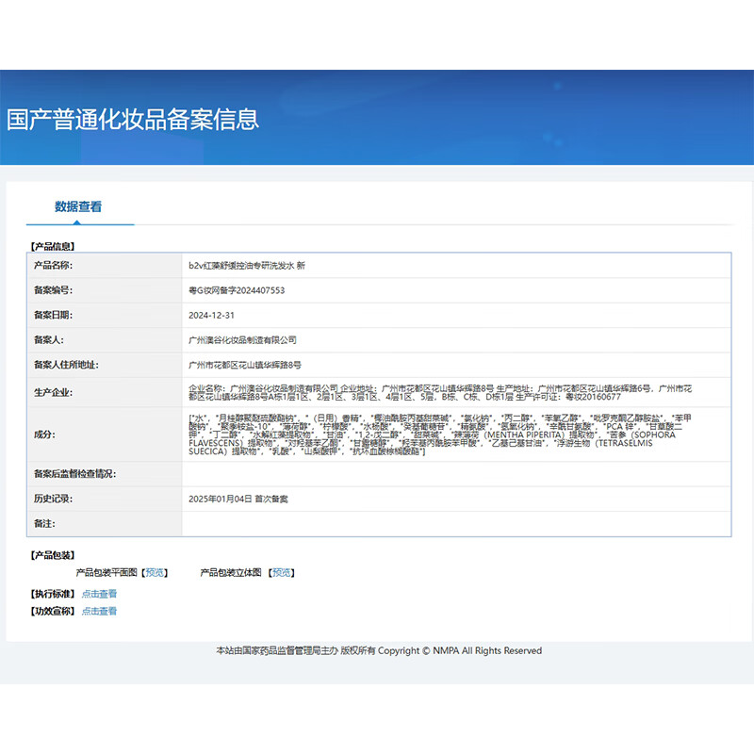Click 预览 link for 产品包装平面图
The height and width of the screenshot is (754, 754).
[156, 572]
